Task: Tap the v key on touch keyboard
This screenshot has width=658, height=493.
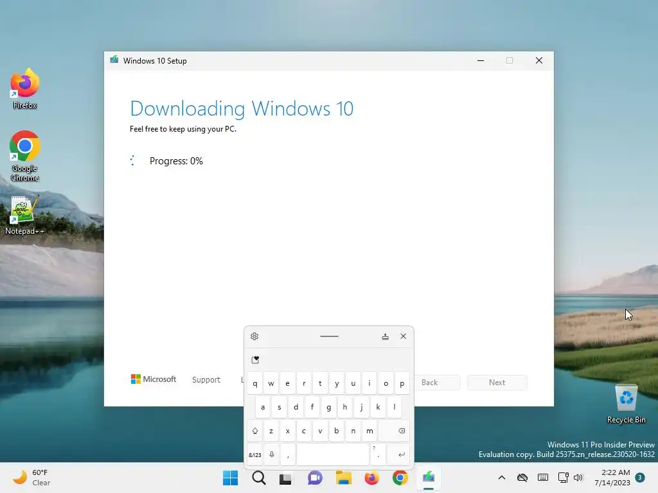Action: (320, 431)
